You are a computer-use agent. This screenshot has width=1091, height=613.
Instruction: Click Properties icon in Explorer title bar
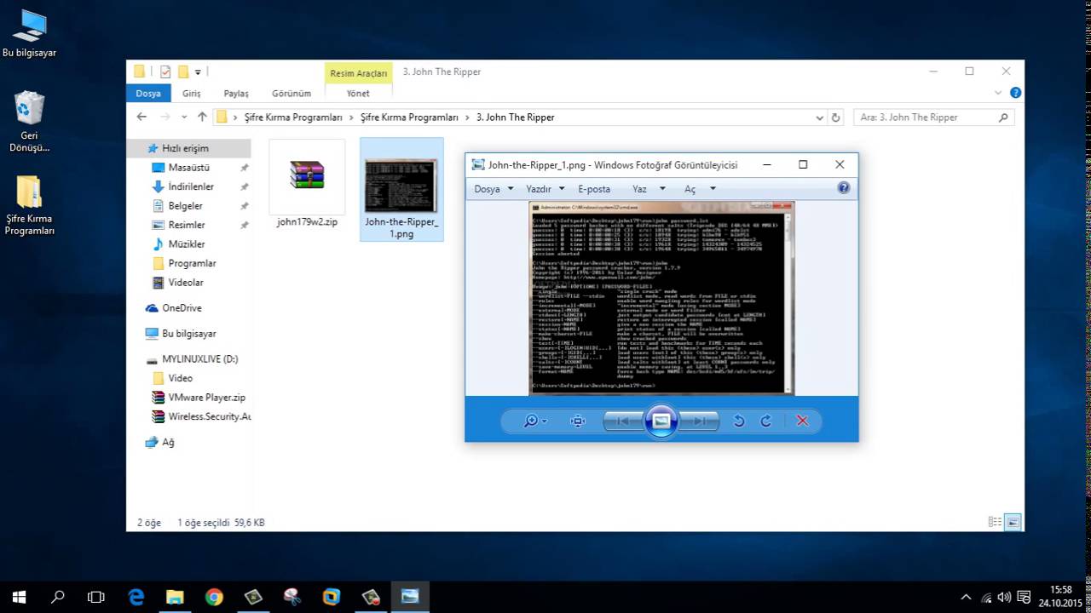tap(165, 72)
